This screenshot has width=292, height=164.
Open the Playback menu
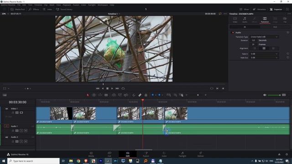(67, 5)
